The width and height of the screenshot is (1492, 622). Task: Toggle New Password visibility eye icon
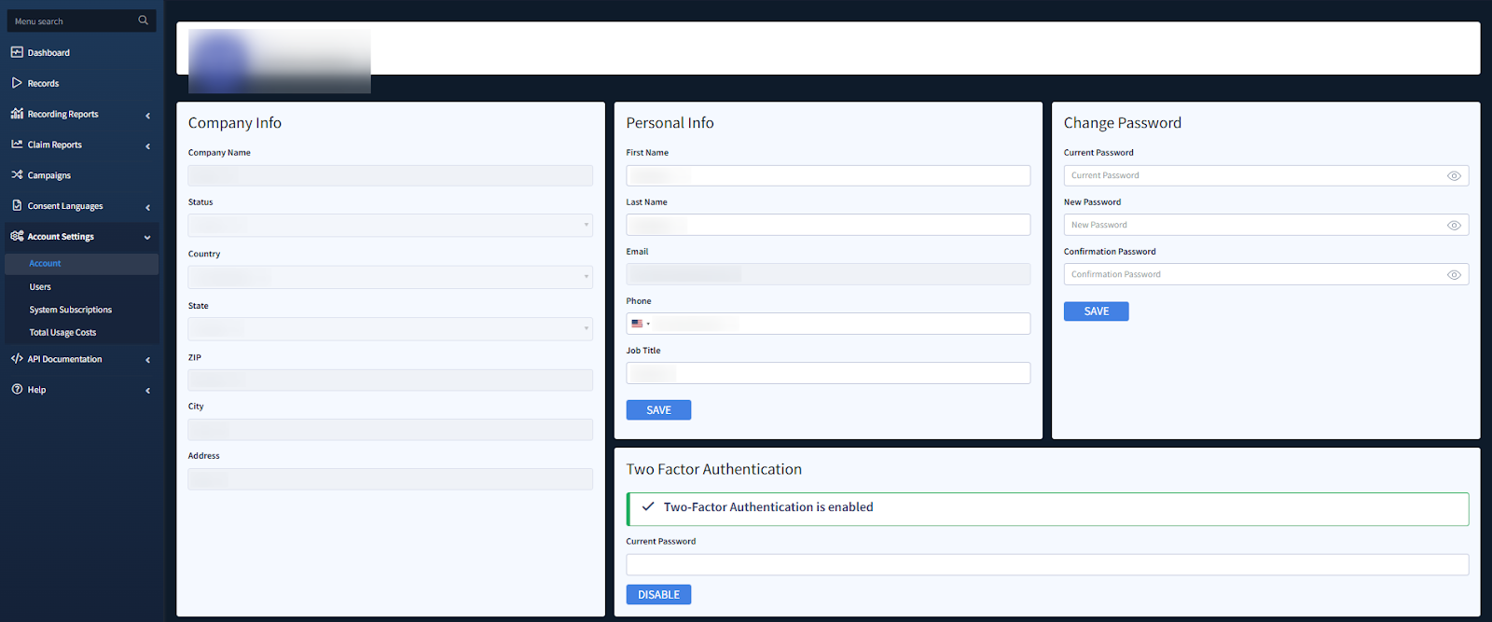pyautogui.click(x=1453, y=226)
